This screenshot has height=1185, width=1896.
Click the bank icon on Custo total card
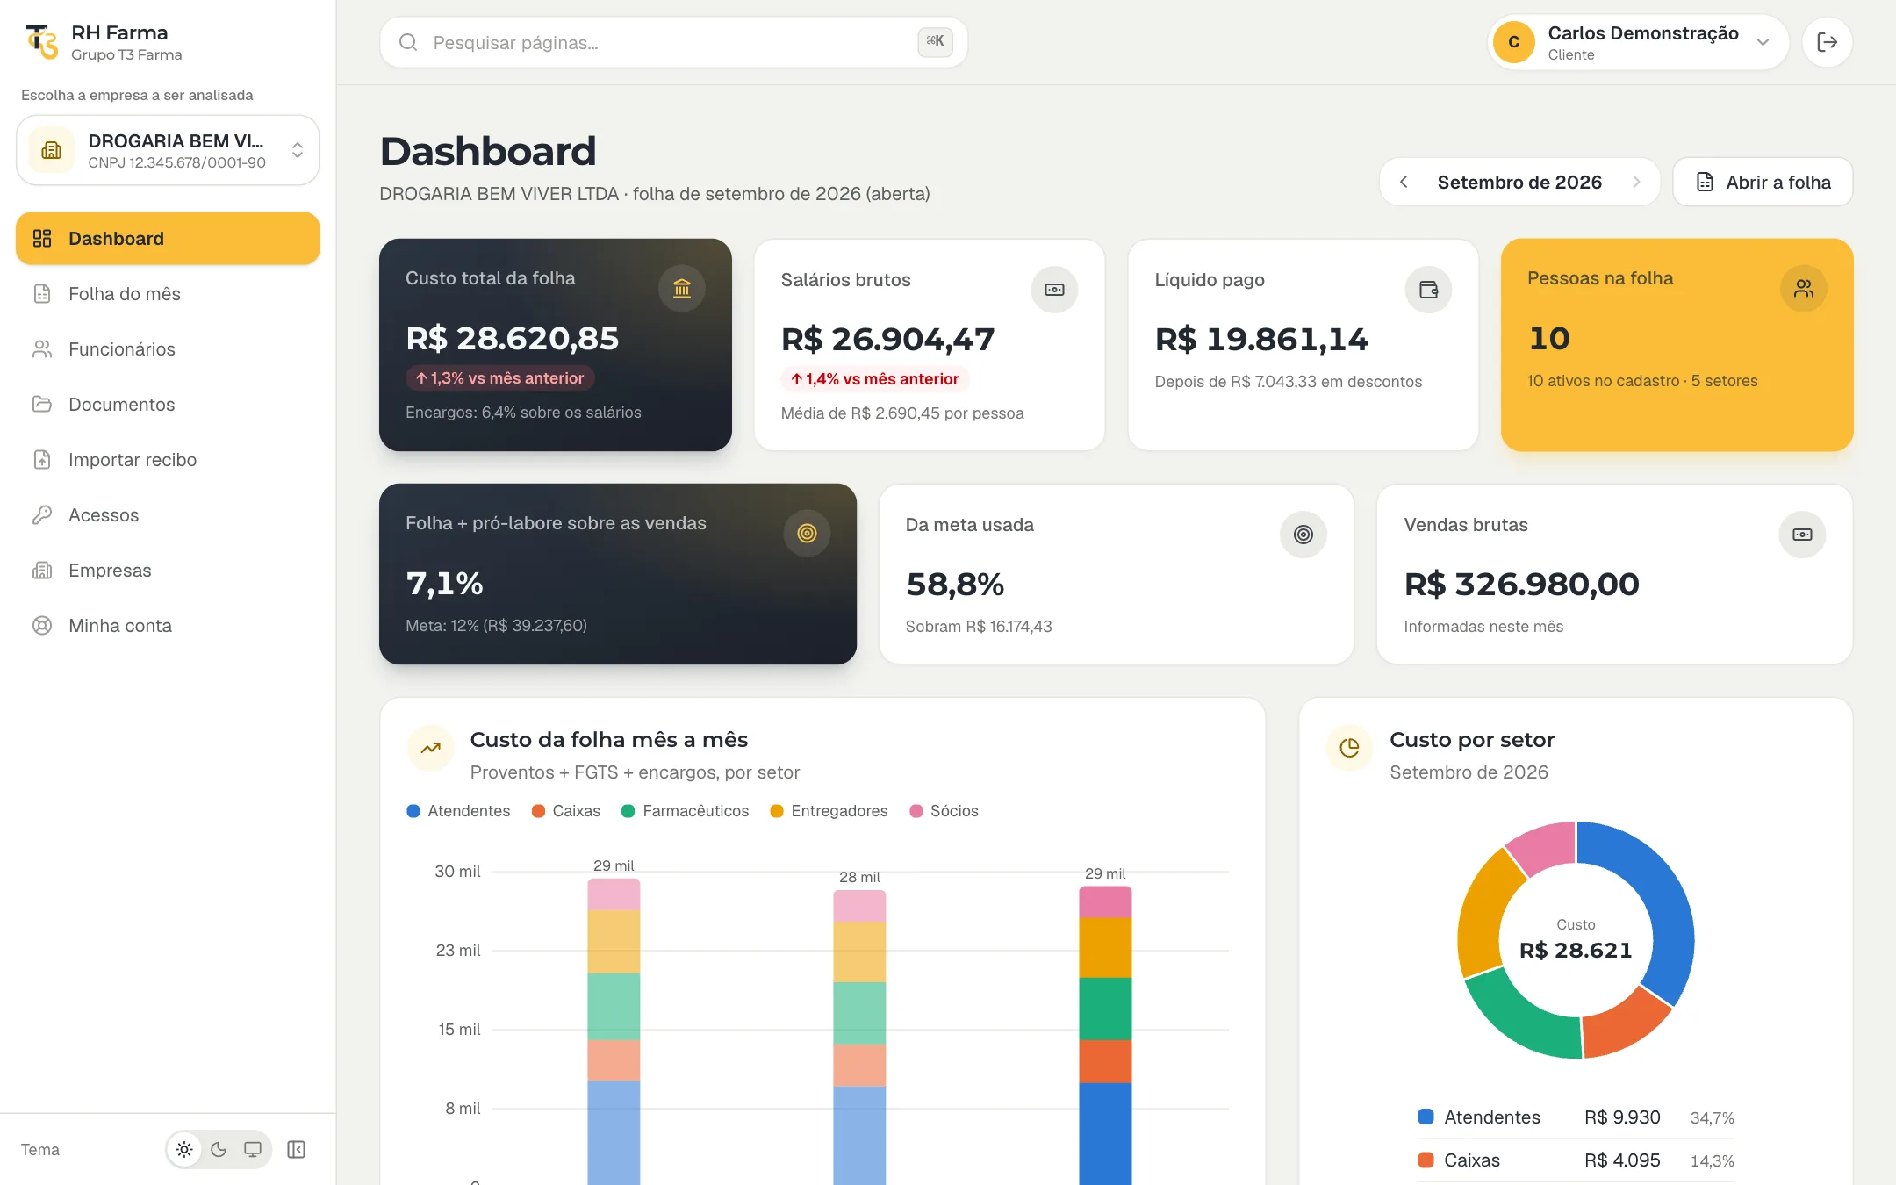click(682, 288)
